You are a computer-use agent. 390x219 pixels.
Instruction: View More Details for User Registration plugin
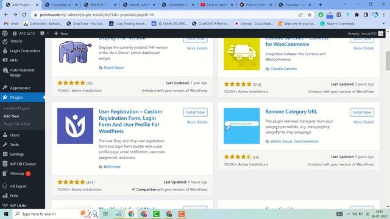coord(197,122)
